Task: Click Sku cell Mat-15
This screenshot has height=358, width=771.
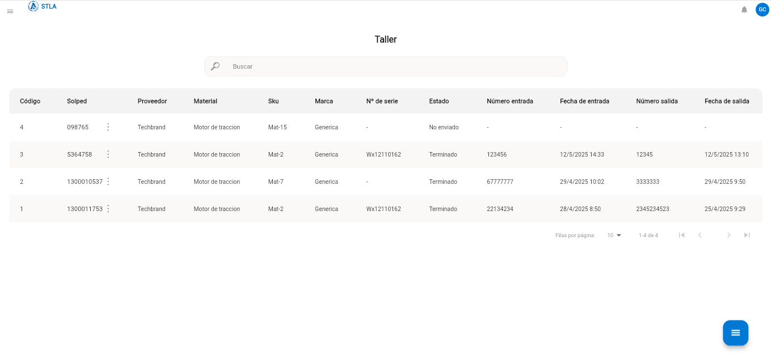Action: tap(277, 127)
